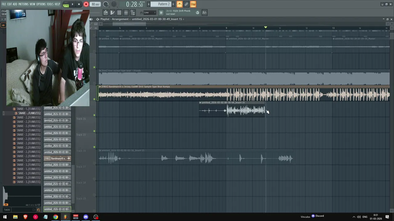
Task: Expand the arrow left of Pattern 2
Action: pyautogui.click(x=149, y=4)
